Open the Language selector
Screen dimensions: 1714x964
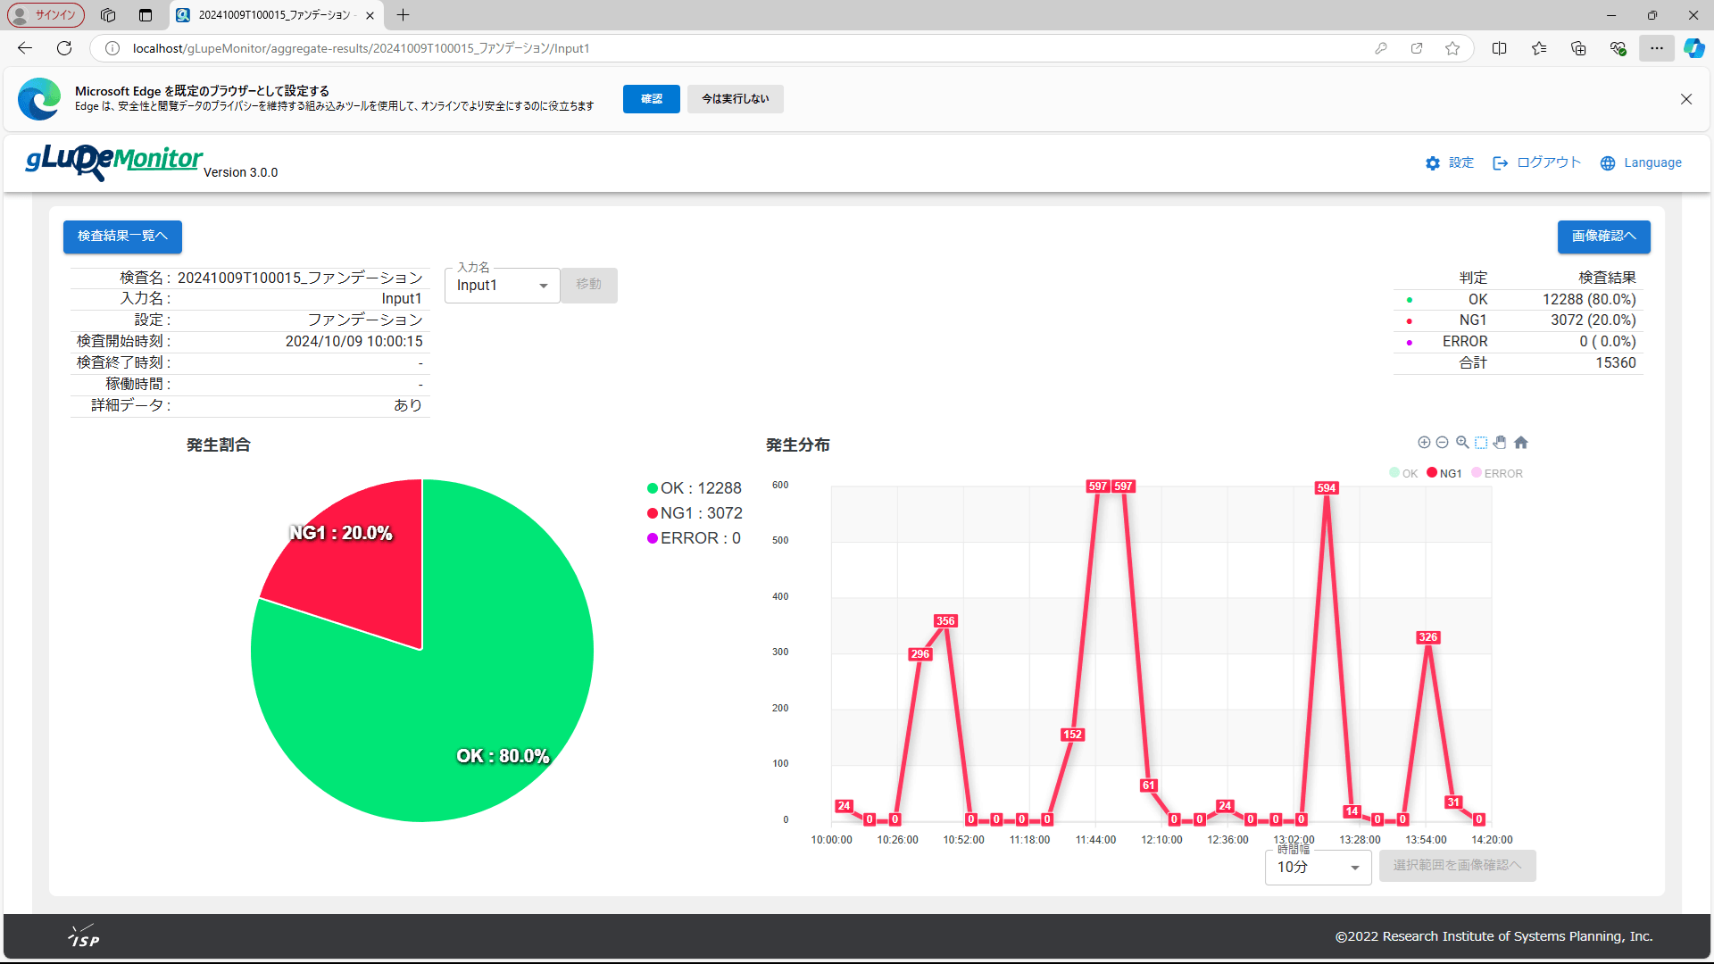[1641, 163]
